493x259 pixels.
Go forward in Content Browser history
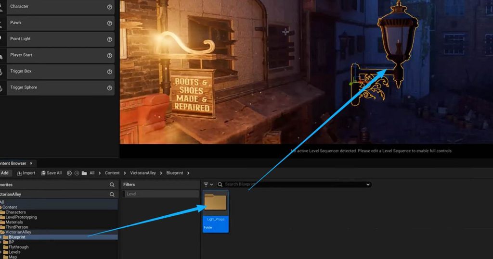77,173
